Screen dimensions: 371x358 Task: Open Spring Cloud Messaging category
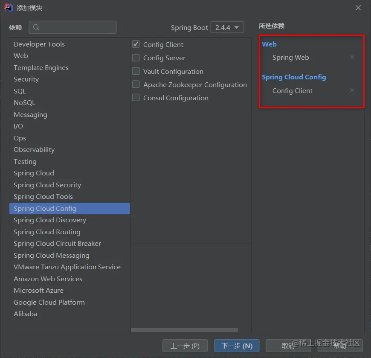point(70,255)
